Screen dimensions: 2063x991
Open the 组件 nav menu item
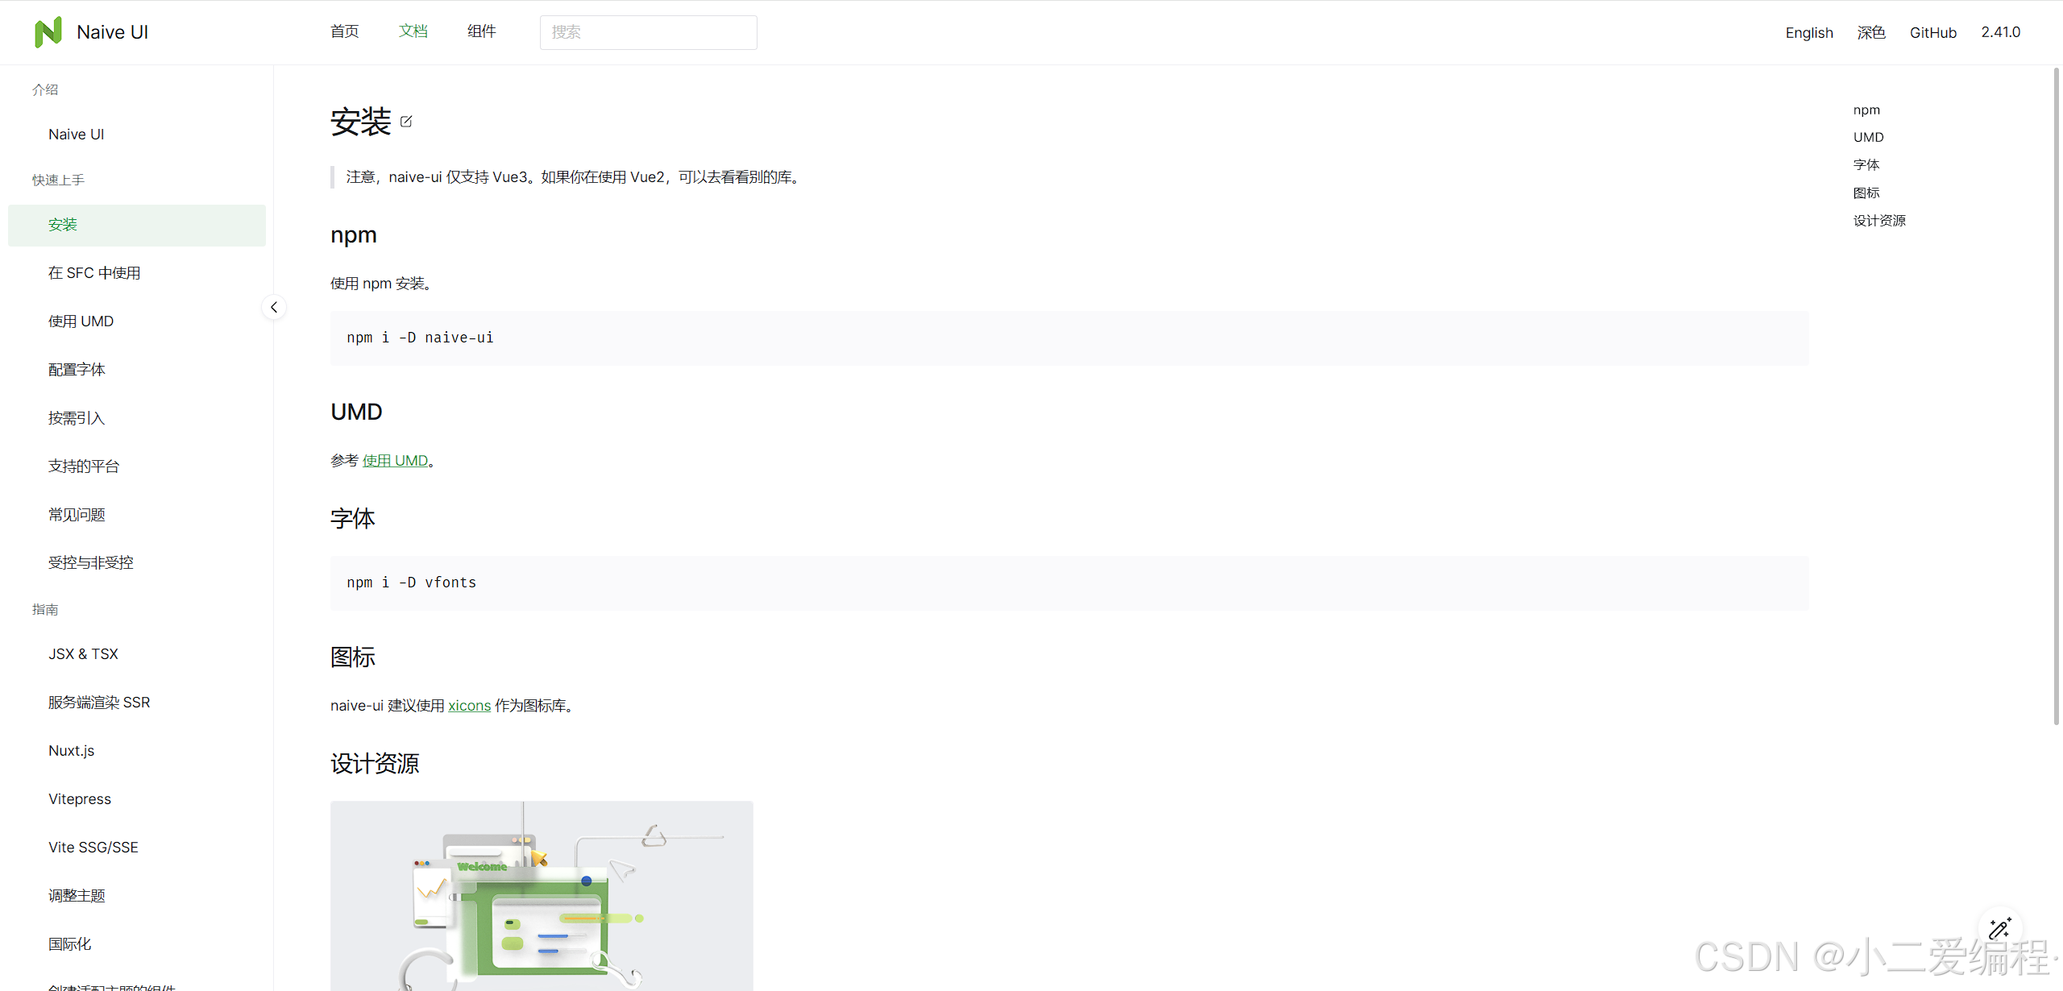[x=481, y=31]
